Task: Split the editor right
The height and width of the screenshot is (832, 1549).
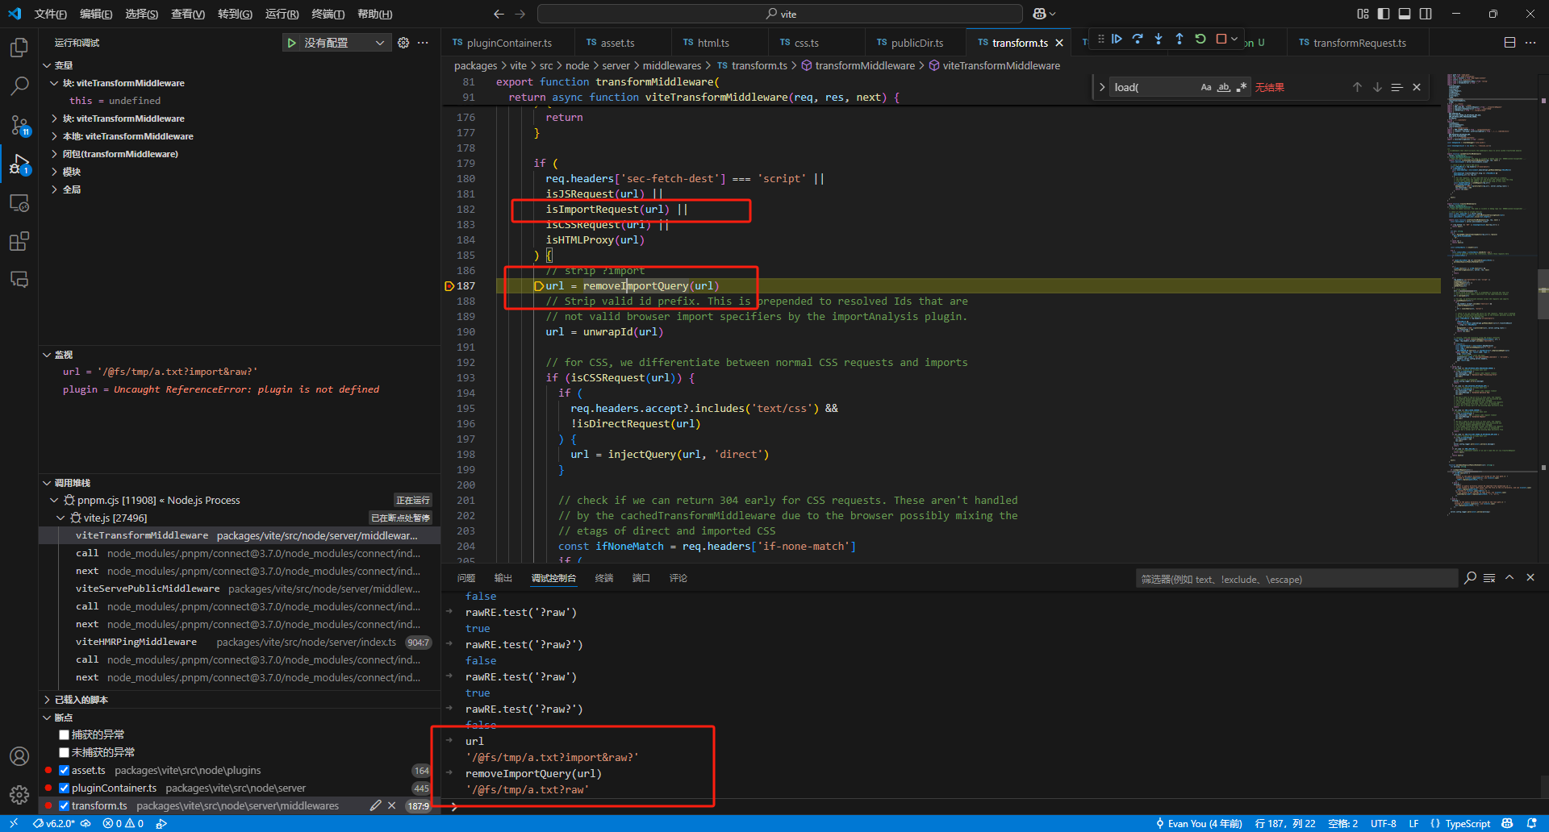Action: click(x=1509, y=43)
